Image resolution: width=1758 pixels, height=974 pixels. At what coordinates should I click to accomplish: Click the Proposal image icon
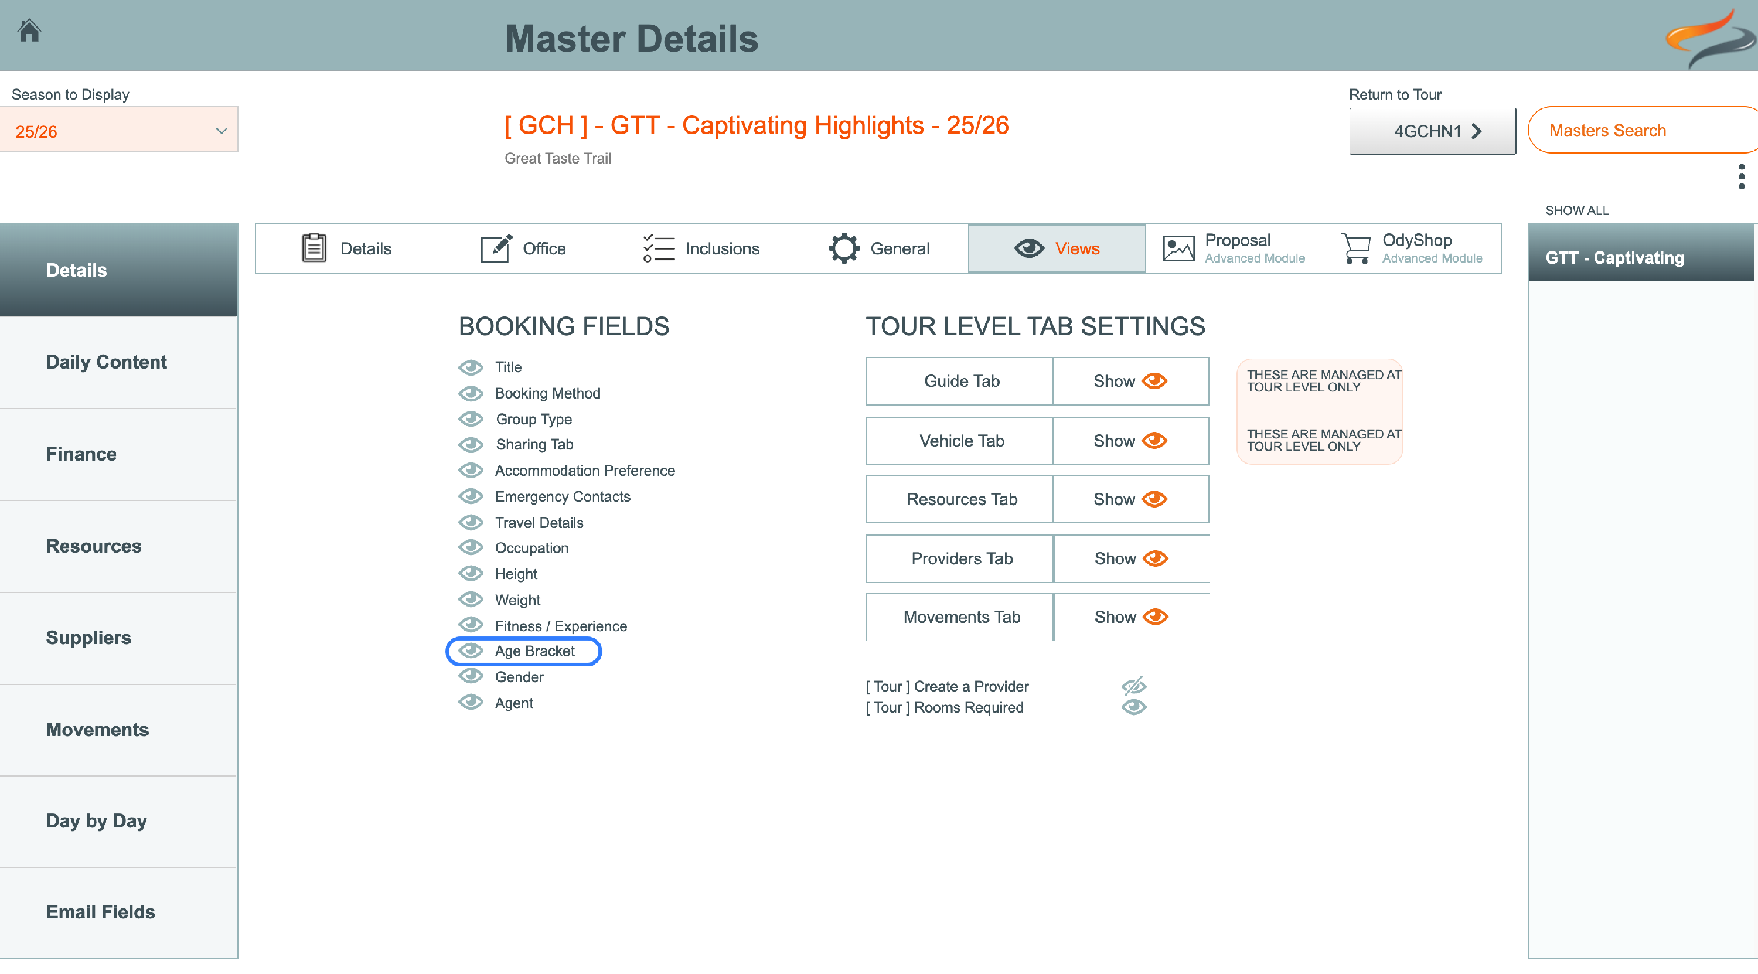tap(1178, 248)
